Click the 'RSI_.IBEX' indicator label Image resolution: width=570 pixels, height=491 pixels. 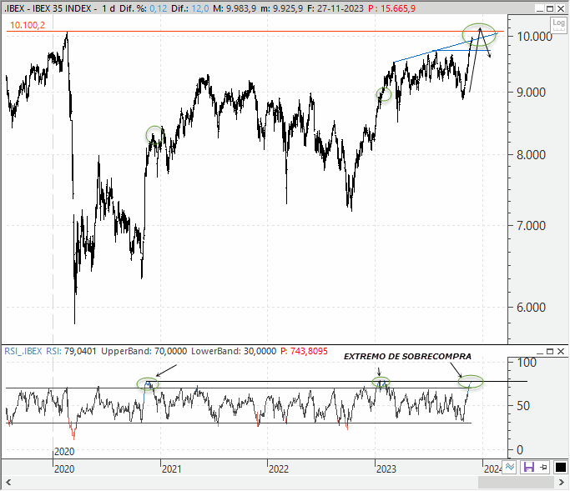[x=23, y=351]
